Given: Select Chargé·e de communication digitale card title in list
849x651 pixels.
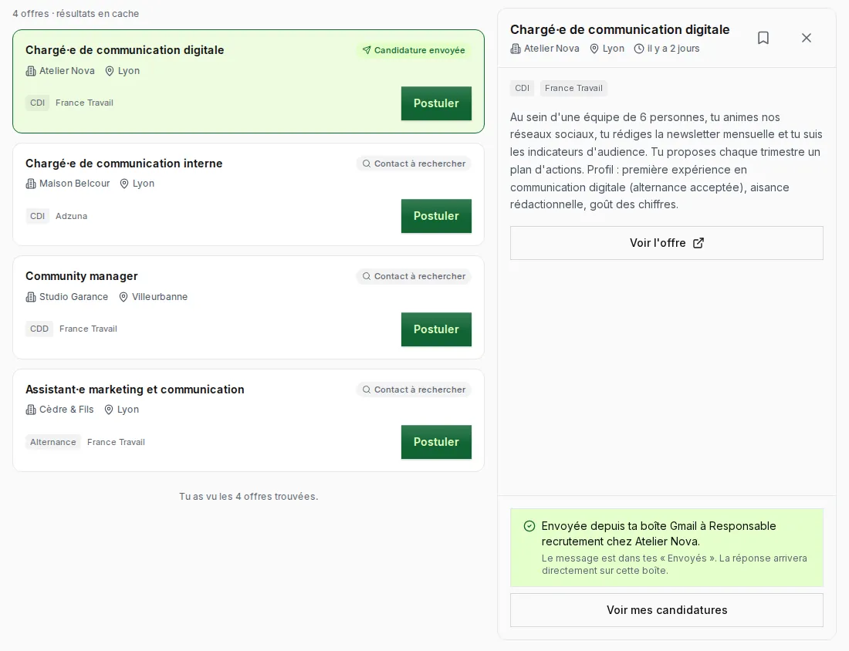Looking at the screenshot, I should [124, 50].
